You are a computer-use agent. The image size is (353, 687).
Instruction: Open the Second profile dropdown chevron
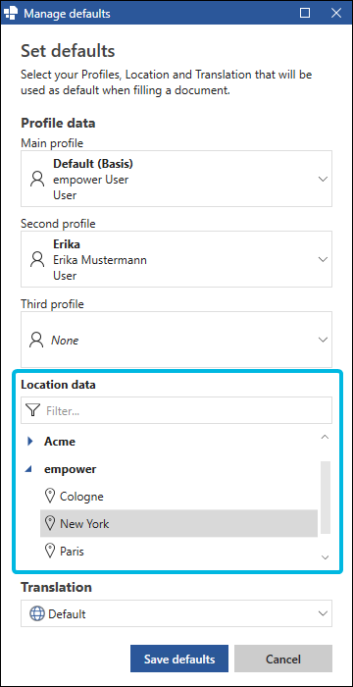323,259
